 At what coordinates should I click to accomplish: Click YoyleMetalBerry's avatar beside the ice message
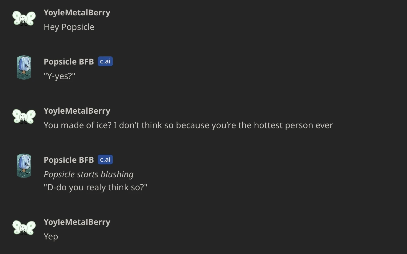pyautogui.click(x=24, y=117)
